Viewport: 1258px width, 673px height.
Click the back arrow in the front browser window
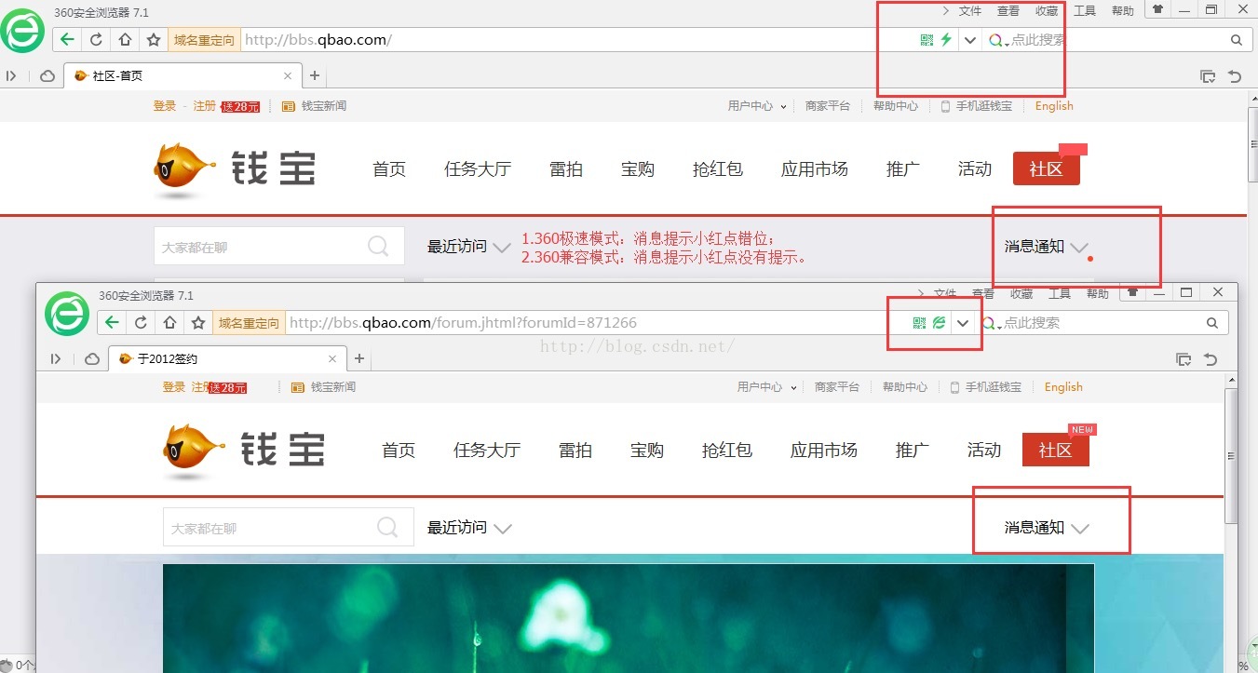click(x=112, y=322)
